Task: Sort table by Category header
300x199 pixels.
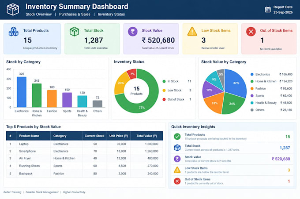Action: (60, 136)
